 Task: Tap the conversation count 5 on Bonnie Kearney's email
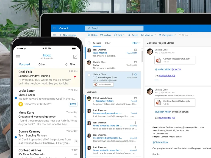(76, 141)
